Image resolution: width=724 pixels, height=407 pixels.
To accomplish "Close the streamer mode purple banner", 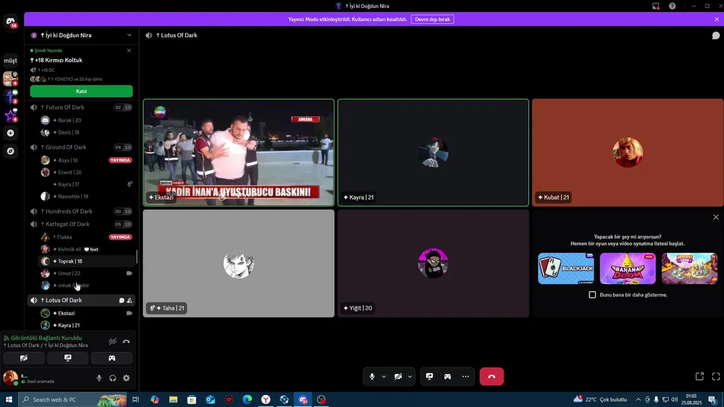I will pyautogui.click(x=717, y=19).
